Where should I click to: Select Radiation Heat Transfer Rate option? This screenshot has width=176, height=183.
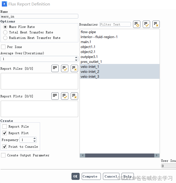click(x=5, y=38)
